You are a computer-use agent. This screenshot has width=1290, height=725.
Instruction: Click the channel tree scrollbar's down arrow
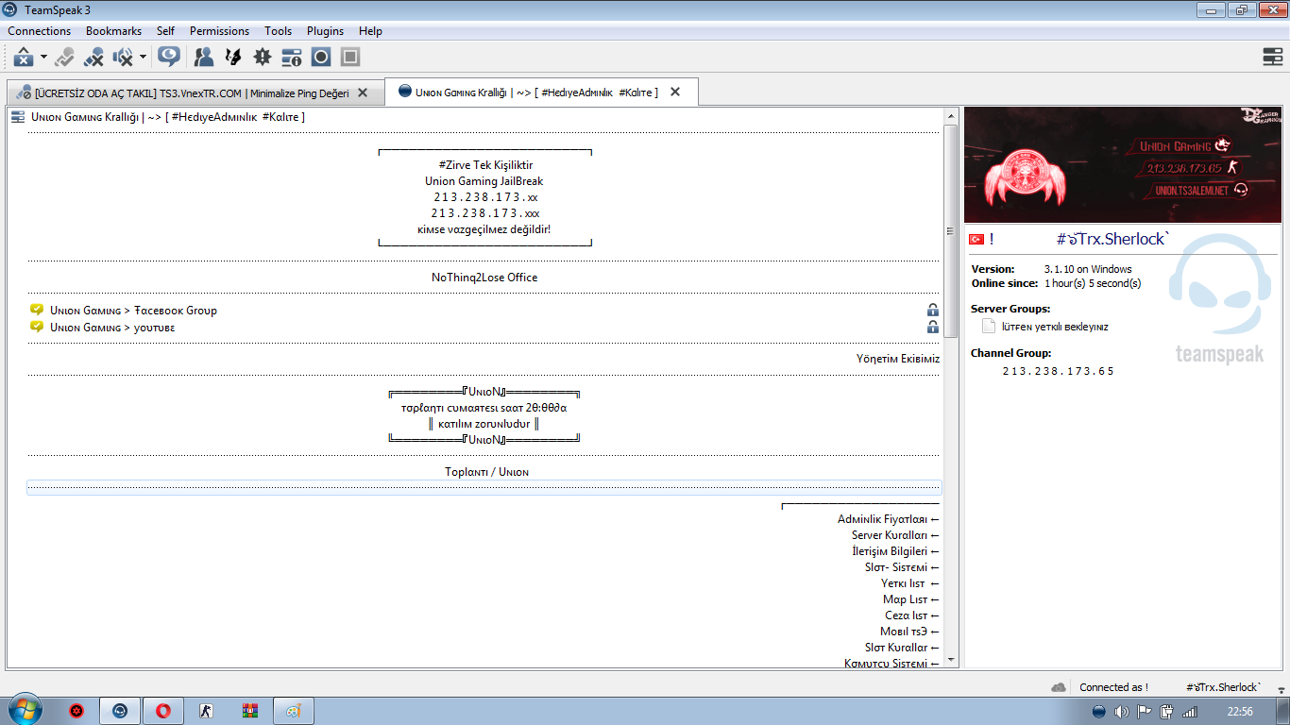click(x=951, y=661)
